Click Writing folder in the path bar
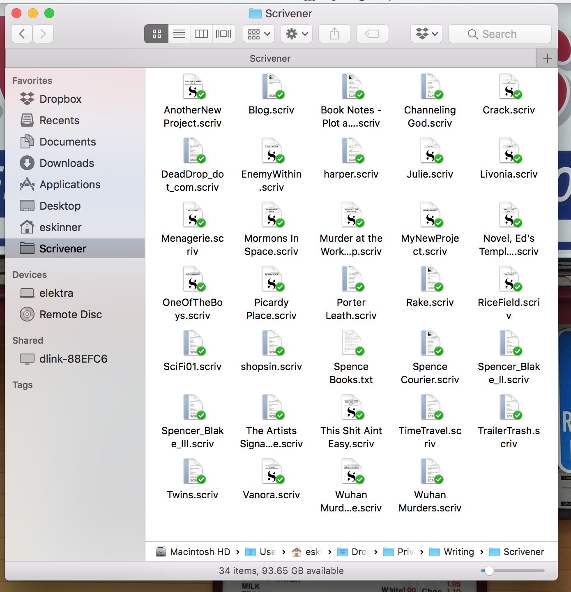571x592 pixels. click(x=451, y=552)
